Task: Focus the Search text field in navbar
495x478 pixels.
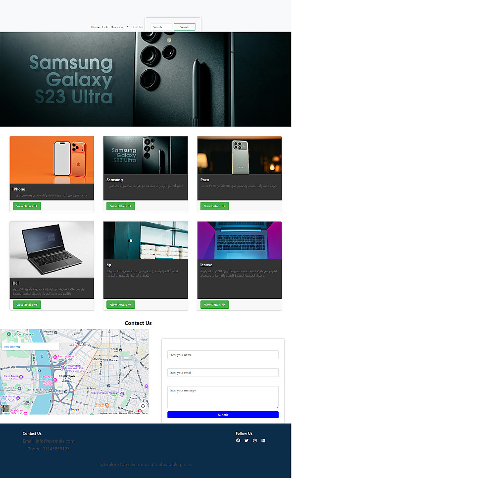Action: (x=162, y=27)
